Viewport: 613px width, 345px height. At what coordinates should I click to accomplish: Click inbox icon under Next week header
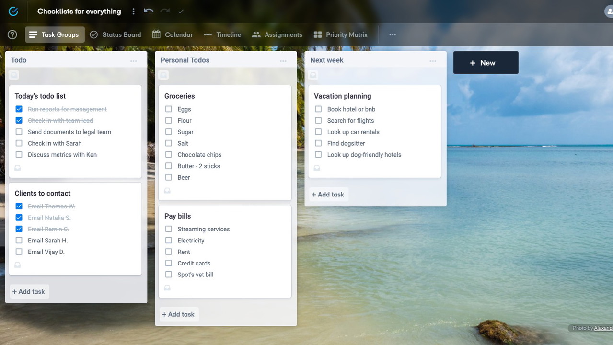tap(313, 75)
